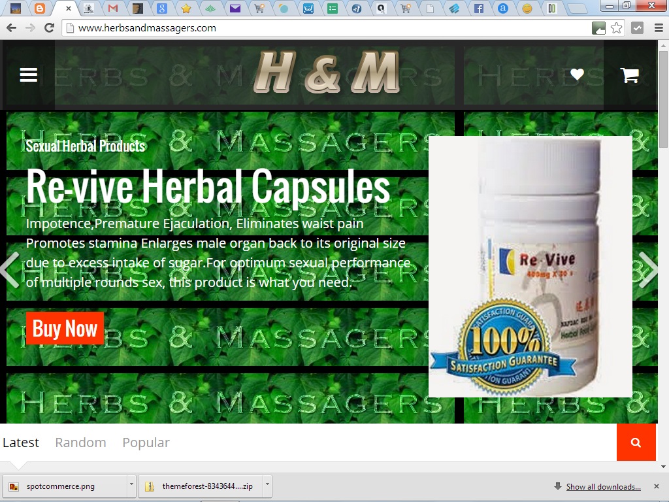669x502 pixels.
Task: Click the green extension icon in address bar
Action: 598,28
